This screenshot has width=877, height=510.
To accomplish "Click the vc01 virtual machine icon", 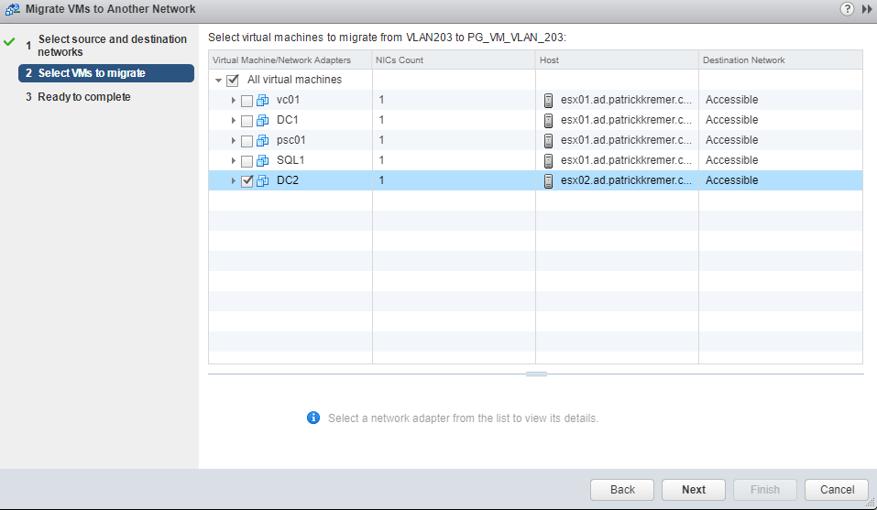I will (x=263, y=101).
